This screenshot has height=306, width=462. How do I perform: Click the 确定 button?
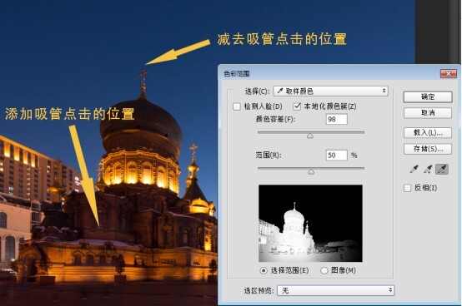(428, 97)
